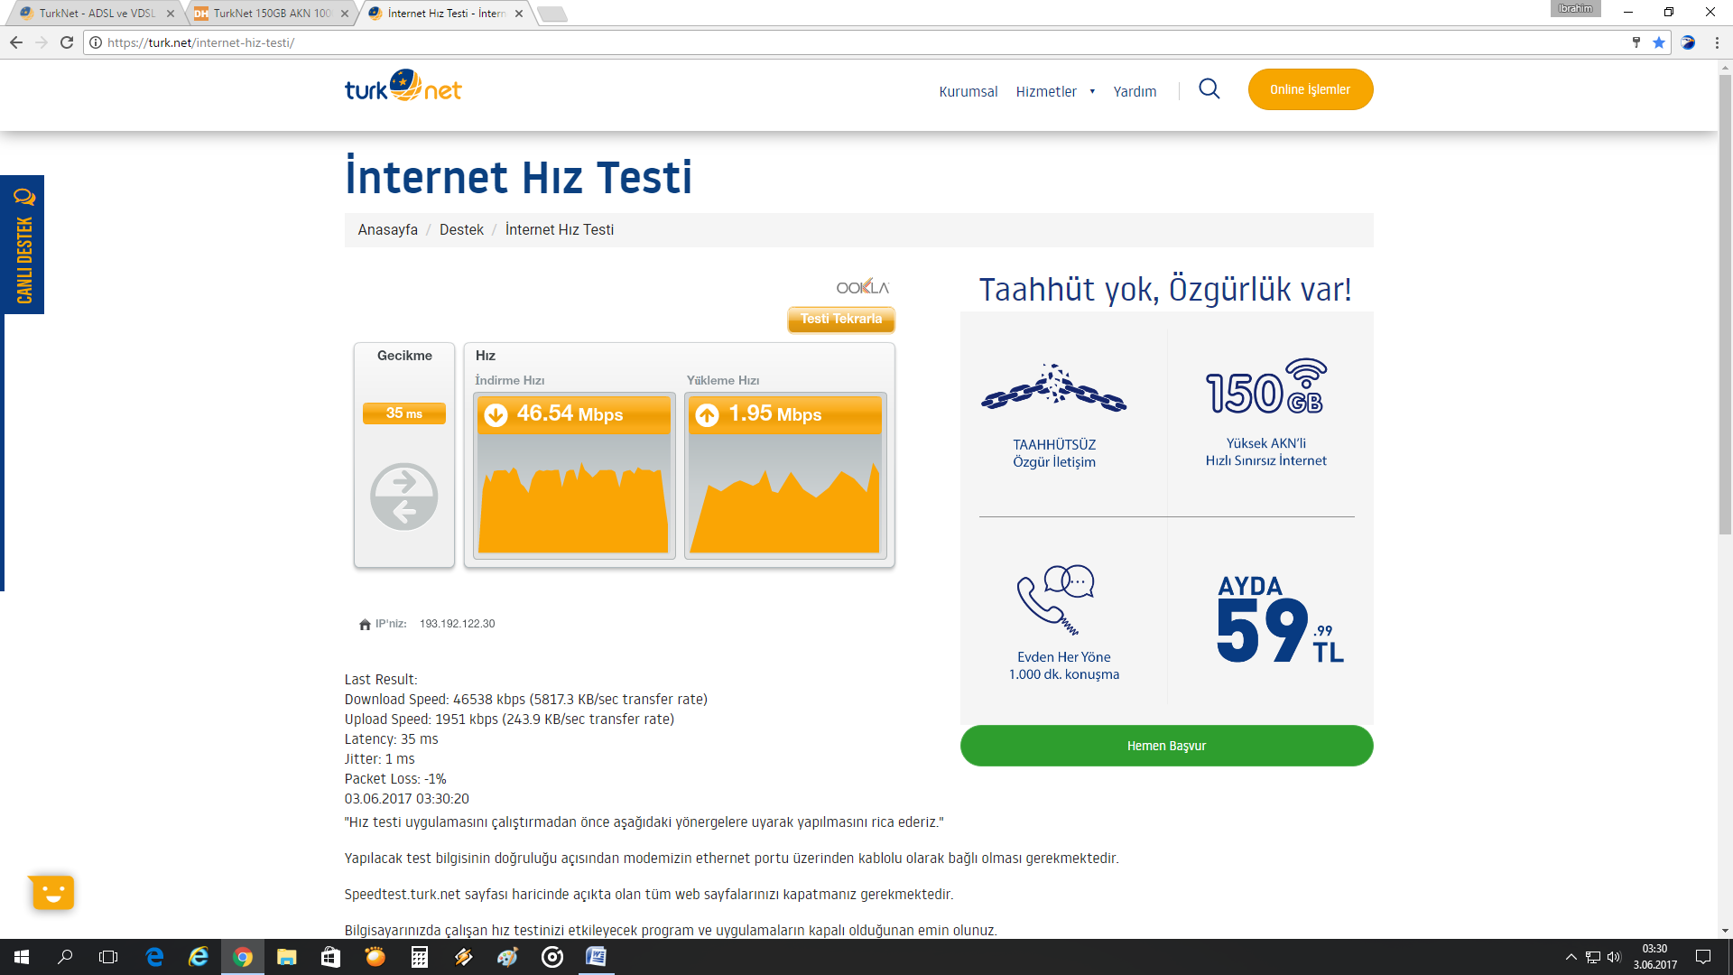The image size is (1733, 975).
Task: Click the browser back arrow
Action: pyautogui.click(x=16, y=42)
